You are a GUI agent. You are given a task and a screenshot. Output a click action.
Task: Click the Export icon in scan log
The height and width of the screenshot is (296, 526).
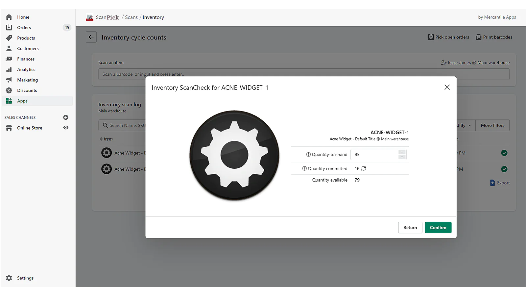coord(492,183)
